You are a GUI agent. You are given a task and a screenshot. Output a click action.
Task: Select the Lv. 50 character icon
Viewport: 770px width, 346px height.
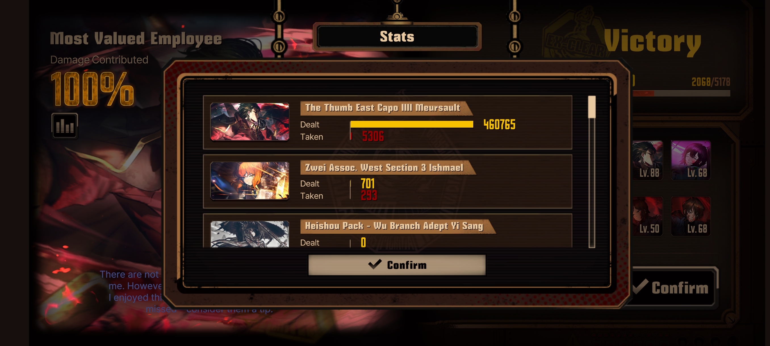tap(647, 216)
